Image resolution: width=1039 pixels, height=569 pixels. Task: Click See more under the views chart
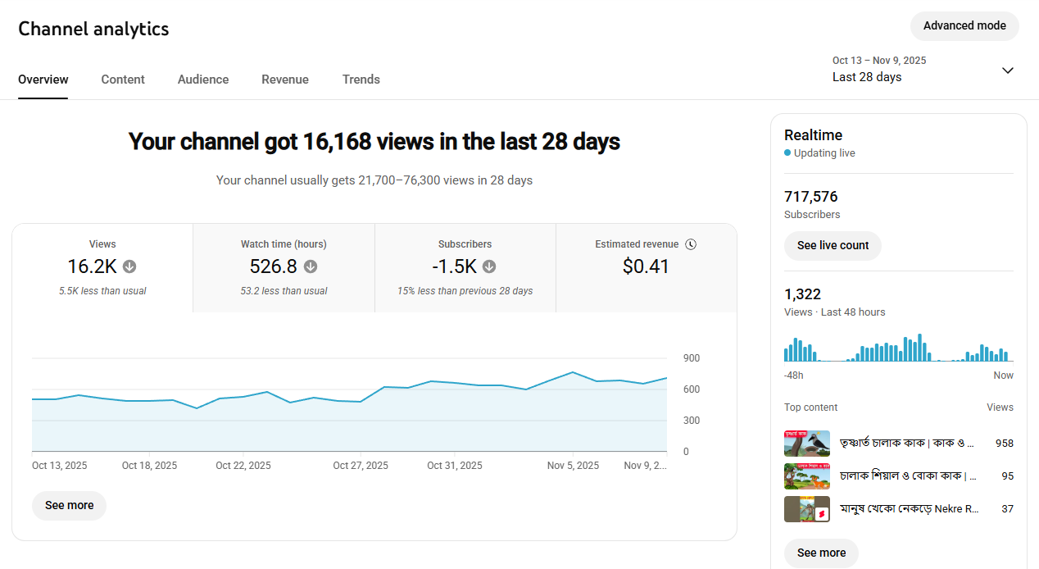point(70,505)
